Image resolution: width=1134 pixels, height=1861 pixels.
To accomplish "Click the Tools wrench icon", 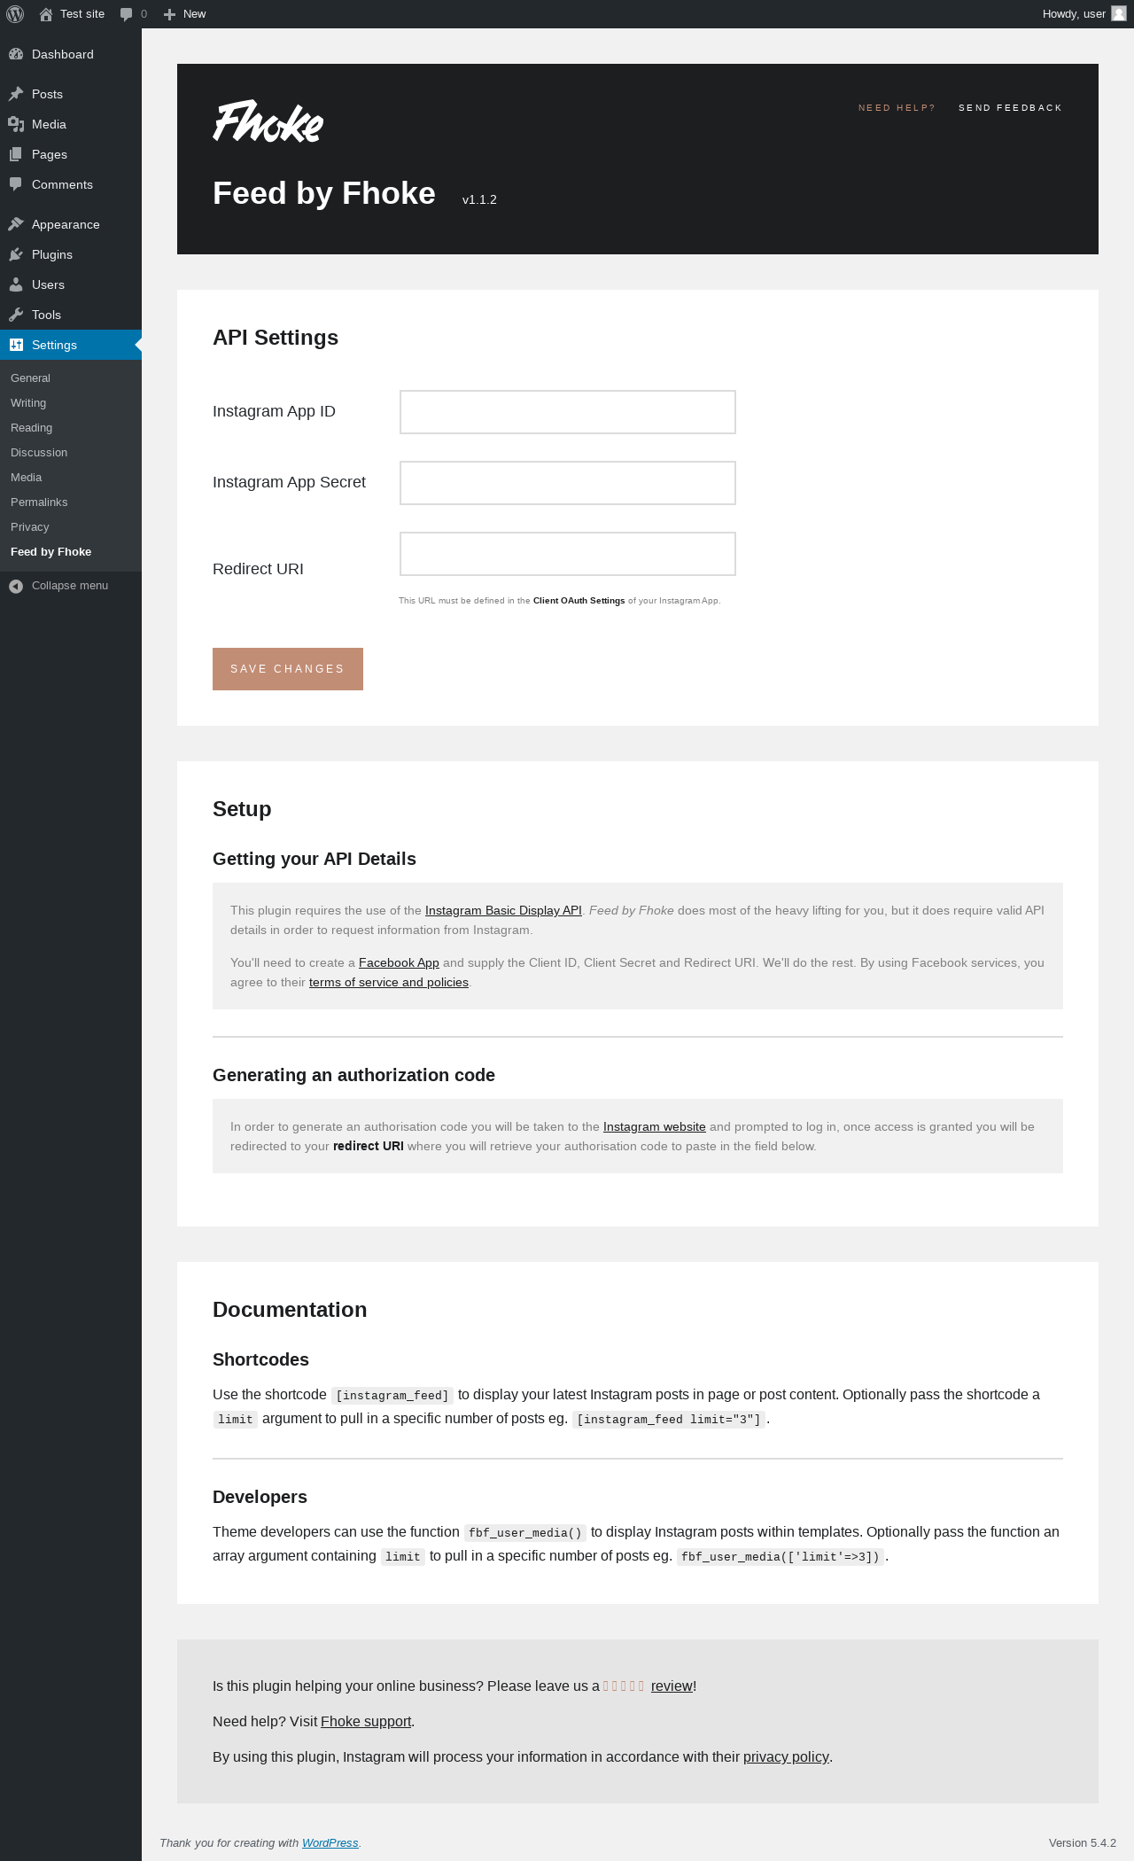I will [x=16, y=315].
